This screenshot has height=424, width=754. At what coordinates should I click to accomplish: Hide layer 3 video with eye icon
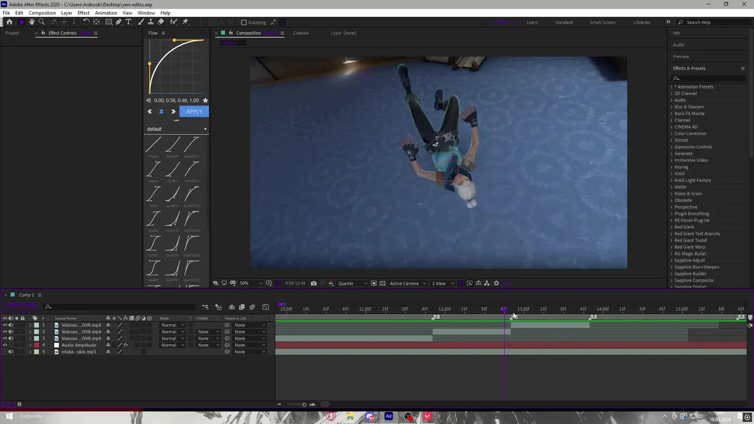click(x=5, y=339)
